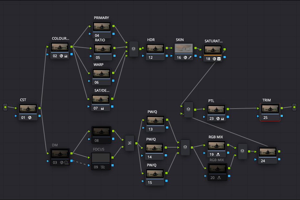Select the layer mixer feeding PTL node

[189, 110]
